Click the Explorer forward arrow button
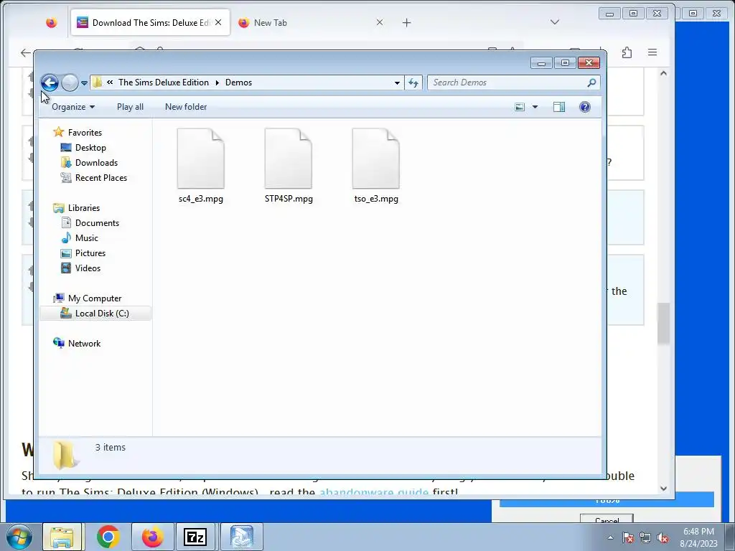This screenshot has width=735, height=551. coord(70,83)
